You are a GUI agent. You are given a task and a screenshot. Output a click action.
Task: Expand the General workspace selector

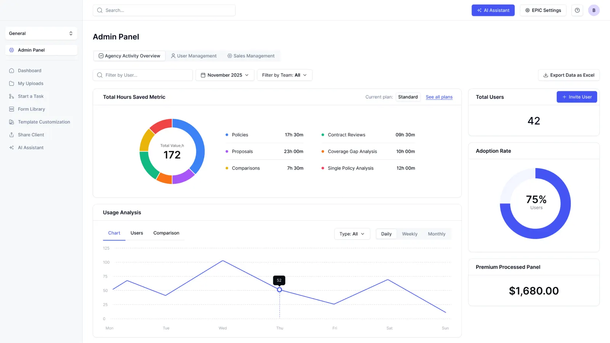pyautogui.click(x=41, y=33)
